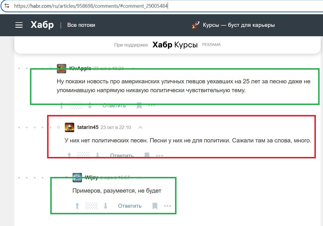
Task: Reply to tatarin45 via Ответить
Action: [122, 155]
